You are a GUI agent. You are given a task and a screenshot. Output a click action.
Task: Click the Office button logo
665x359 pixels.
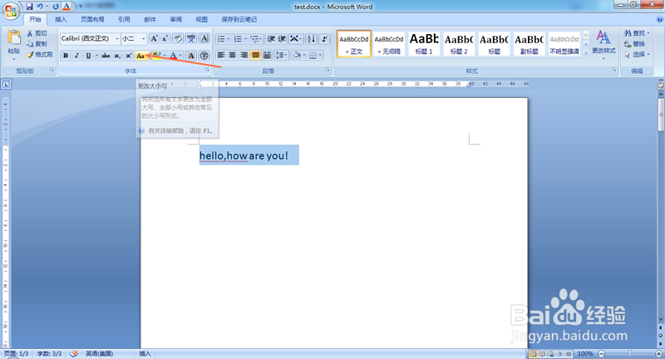click(11, 10)
